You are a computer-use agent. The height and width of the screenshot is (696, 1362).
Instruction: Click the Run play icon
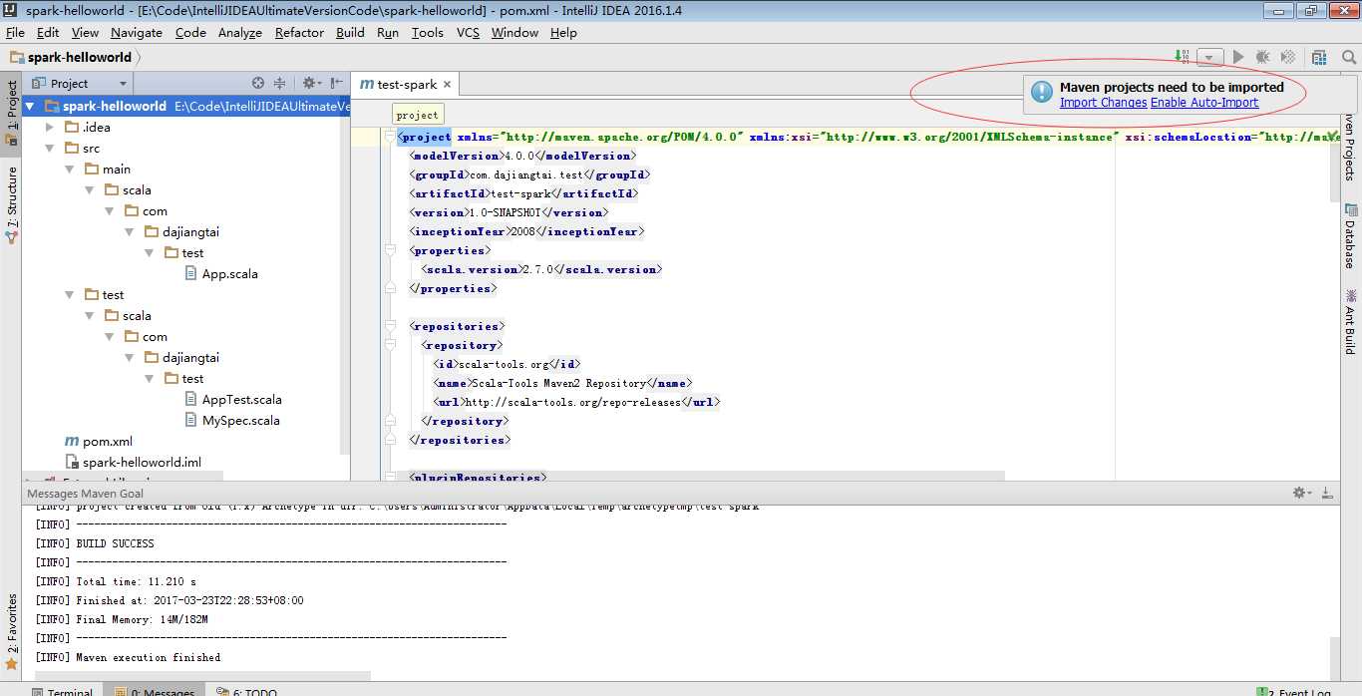click(x=1238, y=58)
